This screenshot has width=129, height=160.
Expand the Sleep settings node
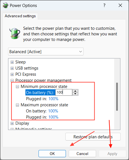(x=12, y=62)
